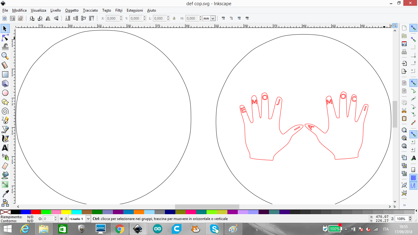
Task: Toggle snap to page border
Action: 413,170
